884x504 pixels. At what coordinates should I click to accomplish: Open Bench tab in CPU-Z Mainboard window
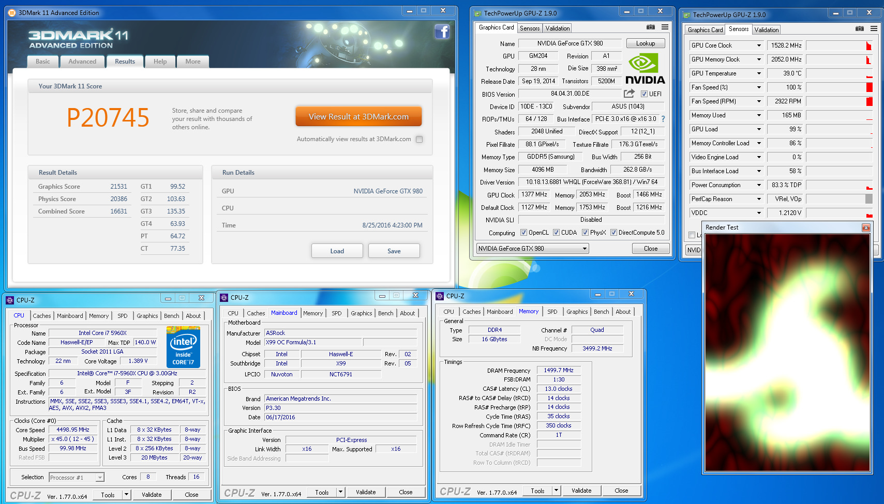pos(386,313)
